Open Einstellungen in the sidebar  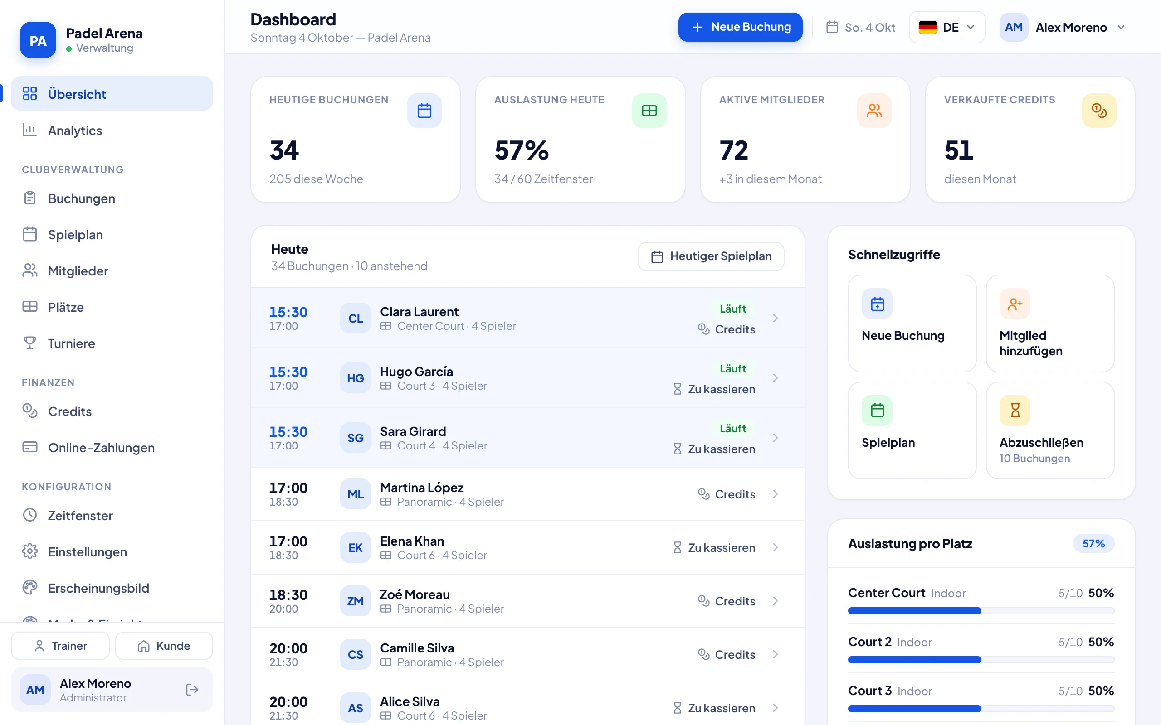tap(112, 552)
